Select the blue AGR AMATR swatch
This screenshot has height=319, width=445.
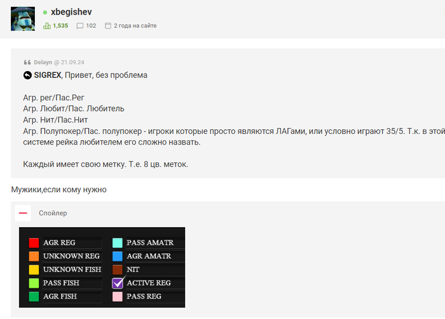tap(118, 256)
